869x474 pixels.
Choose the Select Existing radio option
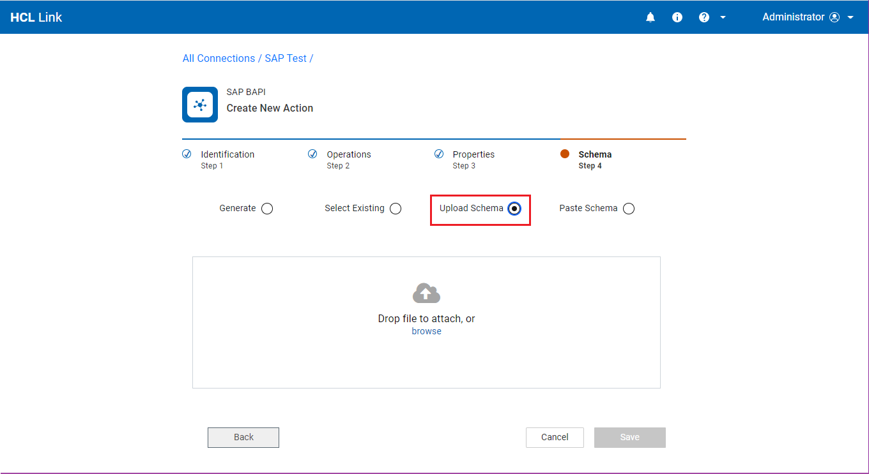coord(396,209)
